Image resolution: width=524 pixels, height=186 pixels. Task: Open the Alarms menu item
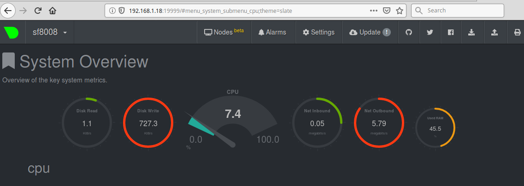tap(272, 32)
